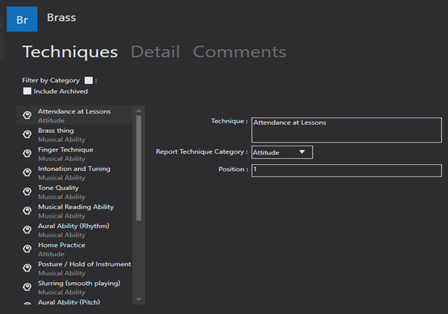Click the Technique name text box
The image size is (448, 314).
pyautogui.click(x=347, y=130)
